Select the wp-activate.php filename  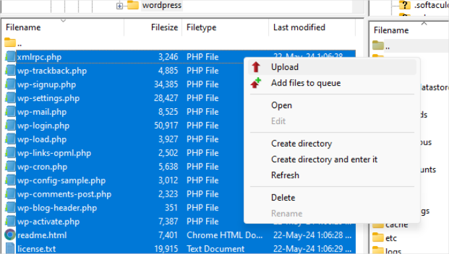(x=48, y=222)
